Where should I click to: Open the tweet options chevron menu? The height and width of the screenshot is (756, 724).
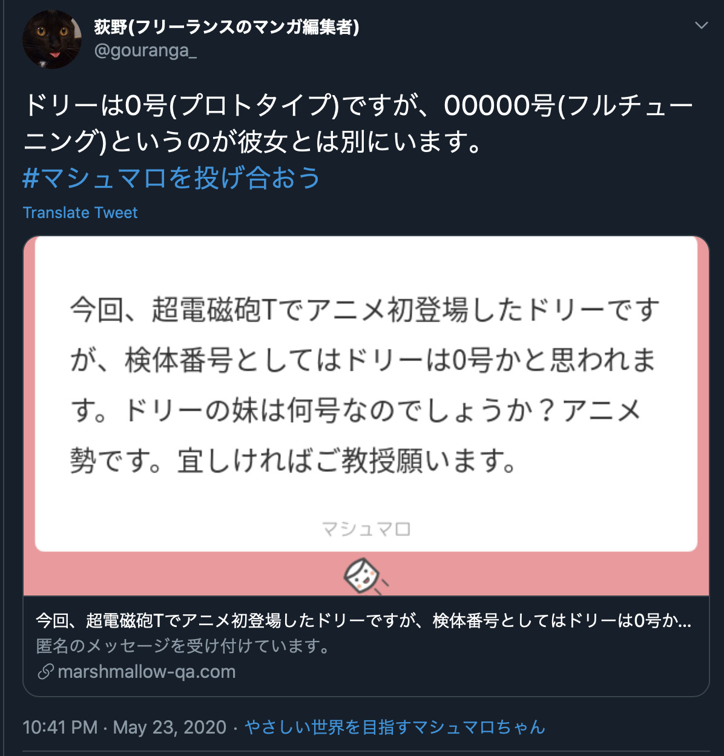tap(701, 25)
